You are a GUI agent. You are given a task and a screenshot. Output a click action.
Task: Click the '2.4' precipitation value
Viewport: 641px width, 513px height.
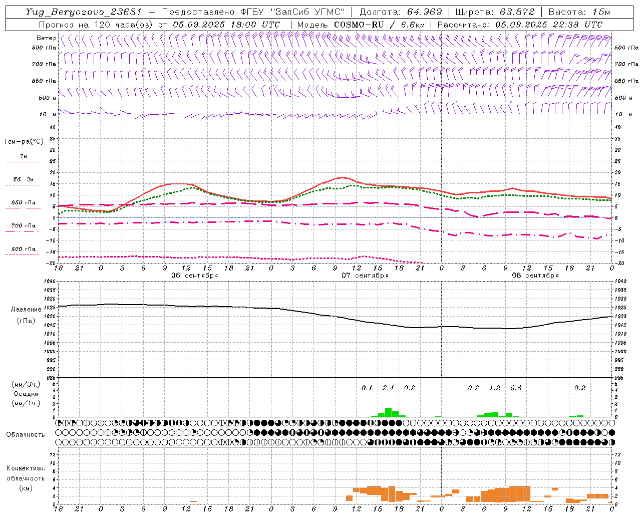388,388
